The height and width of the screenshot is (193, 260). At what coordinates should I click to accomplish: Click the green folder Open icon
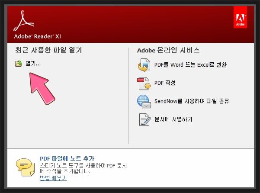(19, 64)
